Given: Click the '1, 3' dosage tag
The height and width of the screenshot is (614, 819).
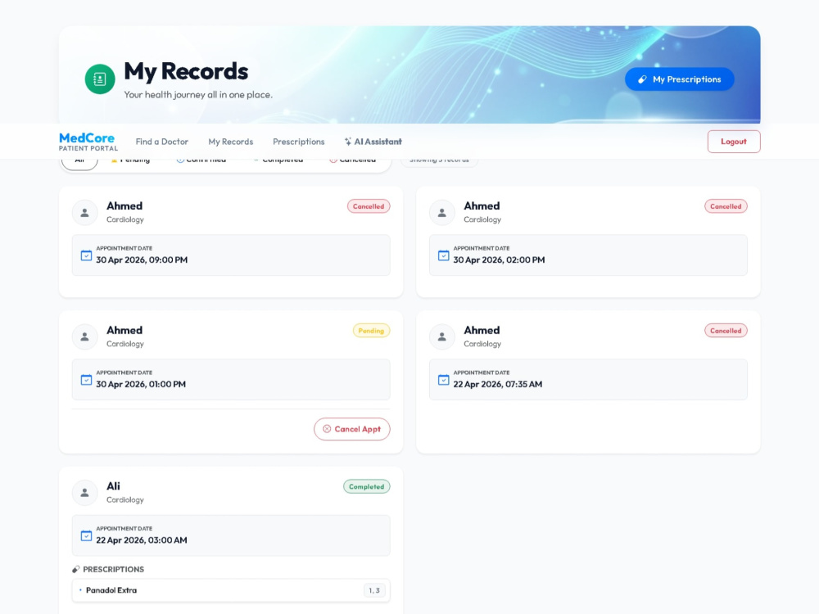Looking at the screenshot, I should pos(374,590).
